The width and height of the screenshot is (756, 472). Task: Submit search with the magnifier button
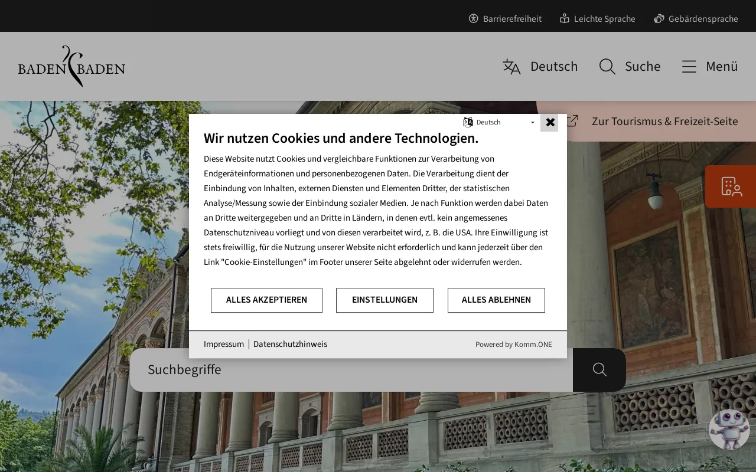[599, 370]
